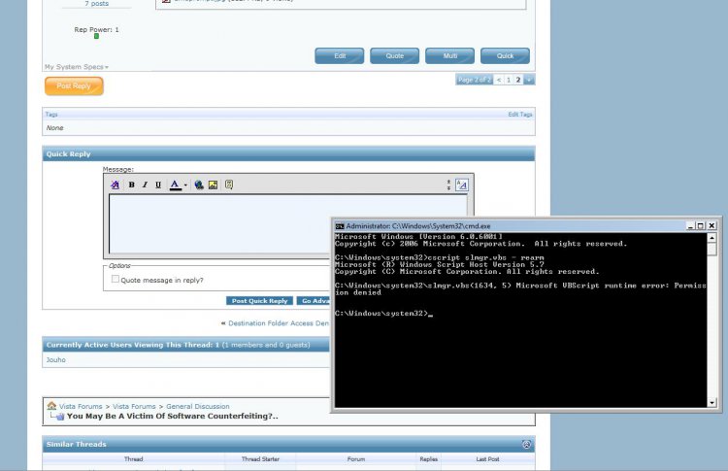This screenshot has width=728, height=471.
Task: Toggle underline formatting in Quick Reply
Action: click(x=158, y=185)
